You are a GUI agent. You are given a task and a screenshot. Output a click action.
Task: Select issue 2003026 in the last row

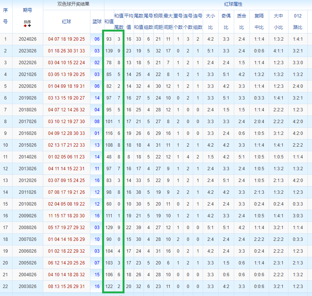point(28,286)
